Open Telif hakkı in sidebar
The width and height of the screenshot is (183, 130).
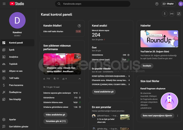click(x=17, y=78)
